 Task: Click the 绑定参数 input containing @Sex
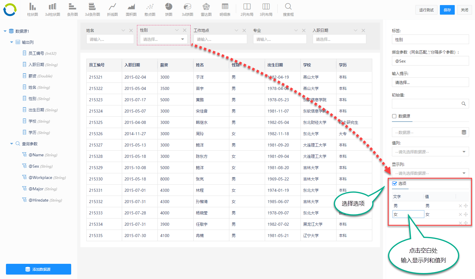[x=430, y=61]
